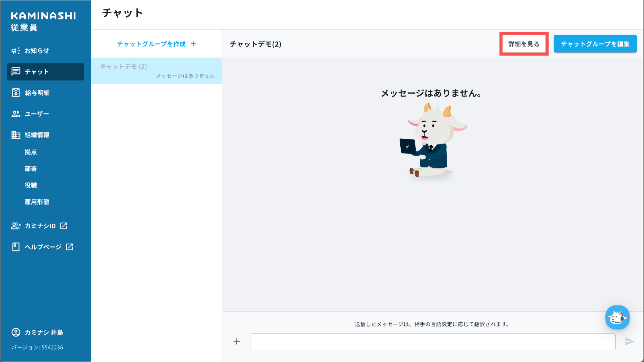Click チャットグループを編集 button

pos(595,44)
